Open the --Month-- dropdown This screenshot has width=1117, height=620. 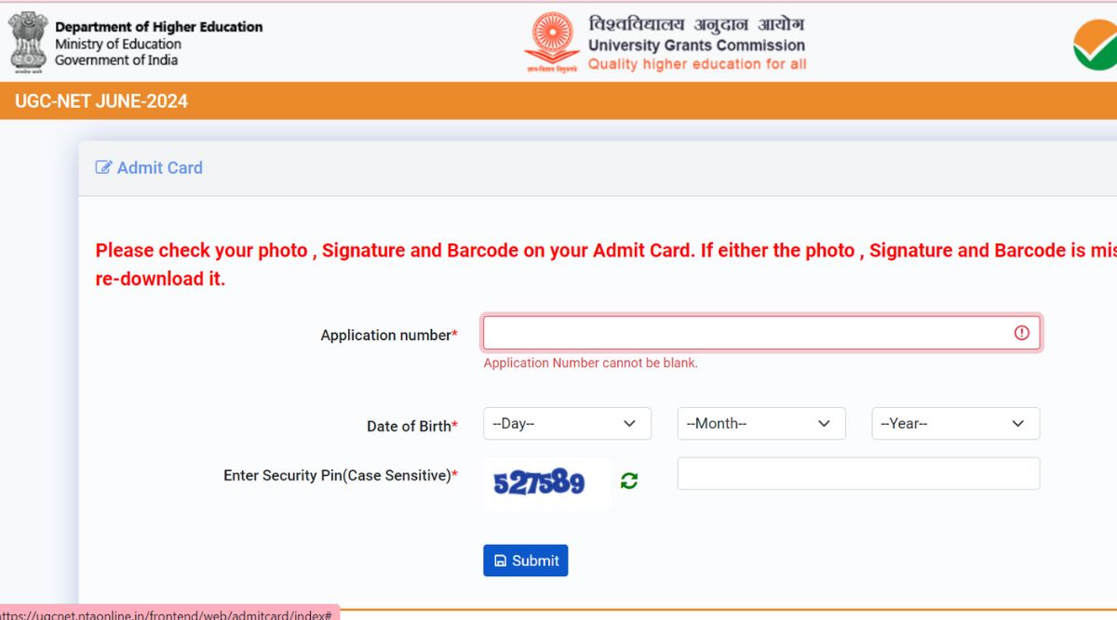coord(760,423)
